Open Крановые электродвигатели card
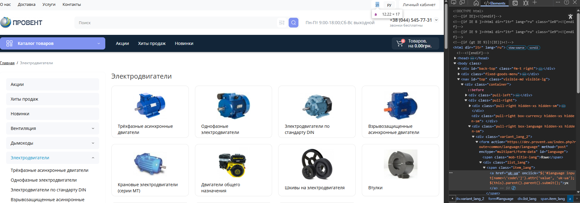 click(150, 170)
